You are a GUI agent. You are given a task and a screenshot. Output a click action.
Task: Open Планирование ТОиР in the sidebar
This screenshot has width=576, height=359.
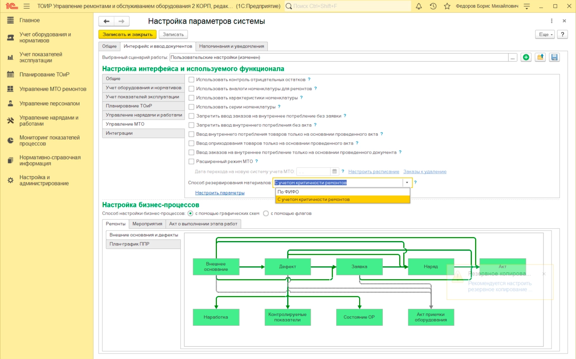tap(44, 75)
